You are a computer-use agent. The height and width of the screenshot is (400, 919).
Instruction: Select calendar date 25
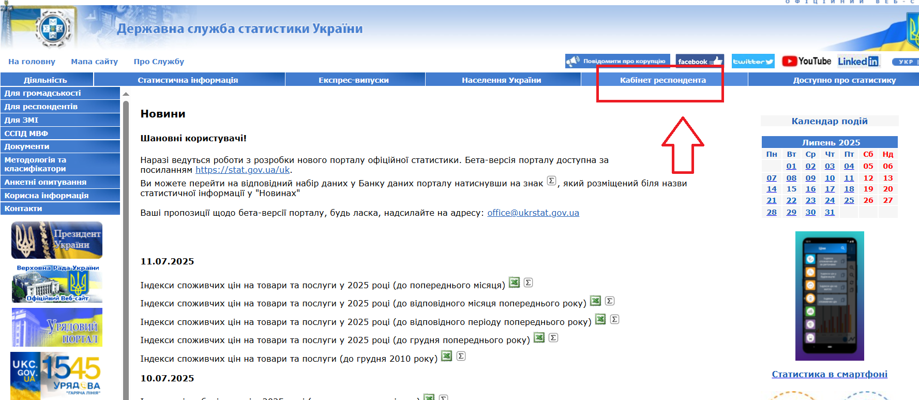849,200
